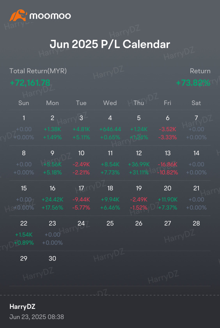This screenshot has width=220, height=328.
Task: Select the Return +73.82% figure
Action: (193, 83)
